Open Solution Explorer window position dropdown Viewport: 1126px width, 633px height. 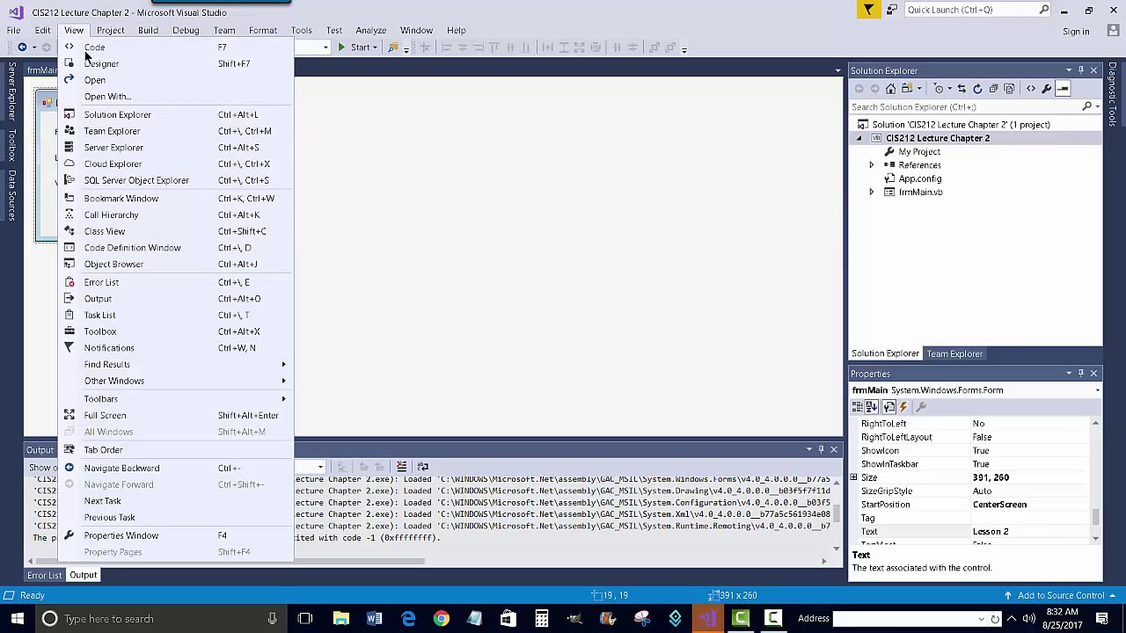click(1069, 70)
